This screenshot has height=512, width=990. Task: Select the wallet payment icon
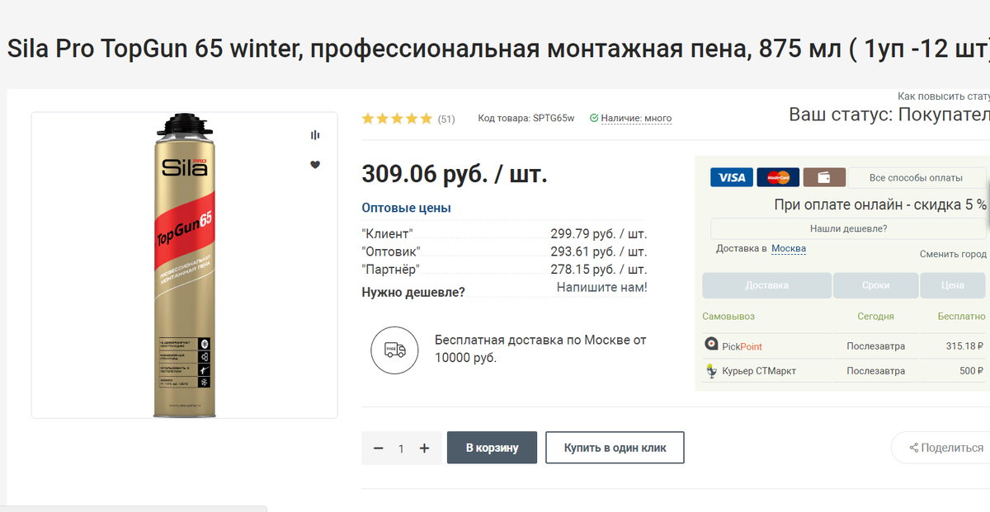pos(825,177)
